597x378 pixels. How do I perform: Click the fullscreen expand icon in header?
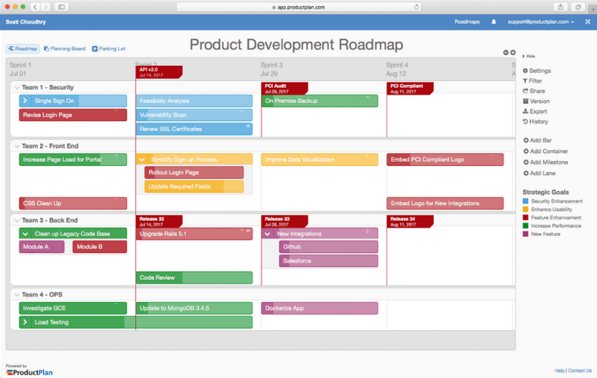pos(588,22)
